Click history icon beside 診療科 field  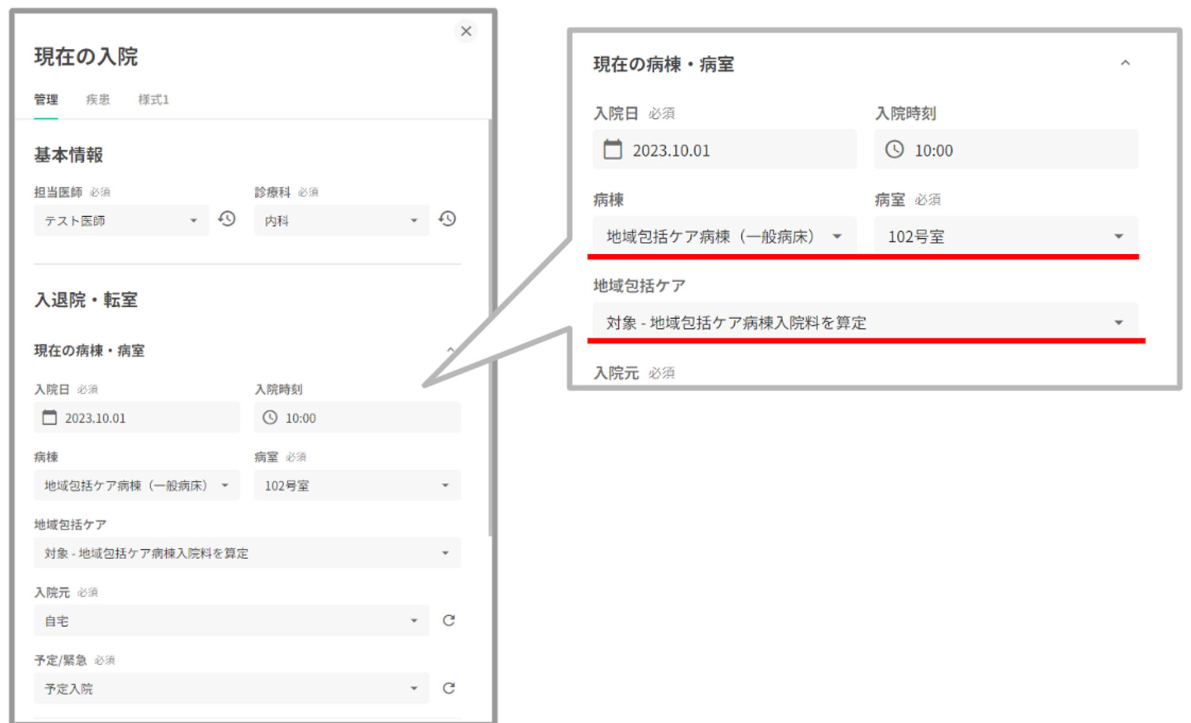(447, 219)
